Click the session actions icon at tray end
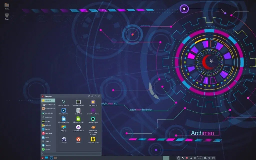Screen dimensions: 256x160 tap(213, 158)
